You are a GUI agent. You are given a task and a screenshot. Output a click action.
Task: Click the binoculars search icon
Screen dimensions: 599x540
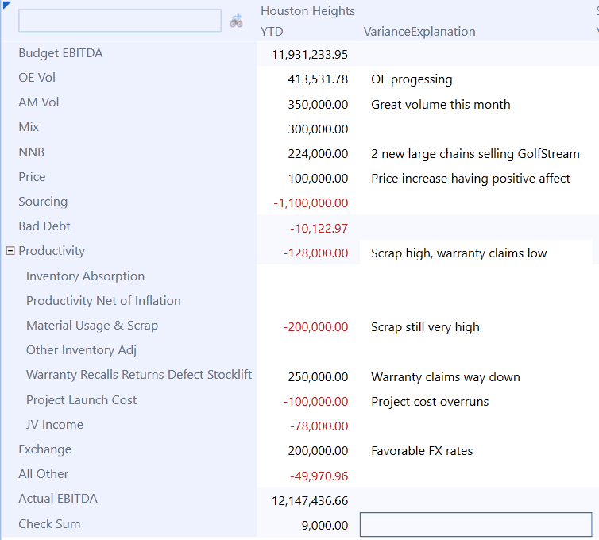[x=236, y=21]
